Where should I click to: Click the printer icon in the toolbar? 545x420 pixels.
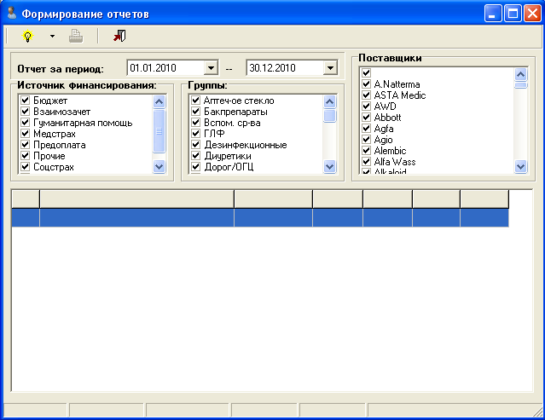point(76,36)
